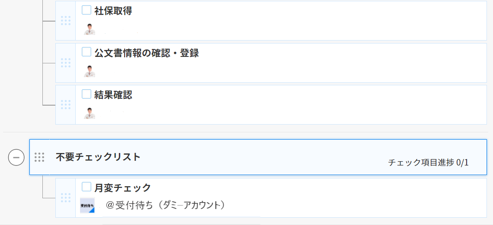
Task: Tick the 月変チェック checkbox
Action: [86, 187]
